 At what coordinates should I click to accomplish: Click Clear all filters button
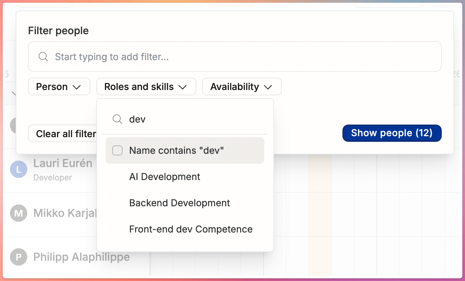pyautogui.click(x=62, y=134)
